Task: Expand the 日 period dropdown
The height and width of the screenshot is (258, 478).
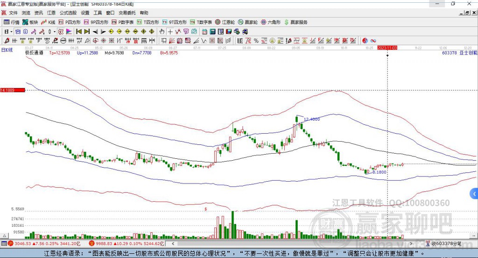Action: [x=11, y=32]
